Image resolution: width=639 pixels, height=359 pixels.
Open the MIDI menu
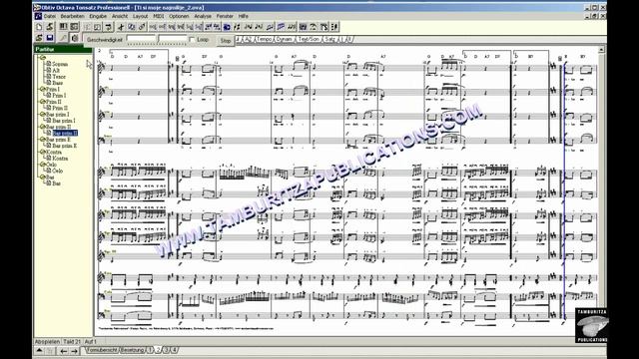(159, 16)
